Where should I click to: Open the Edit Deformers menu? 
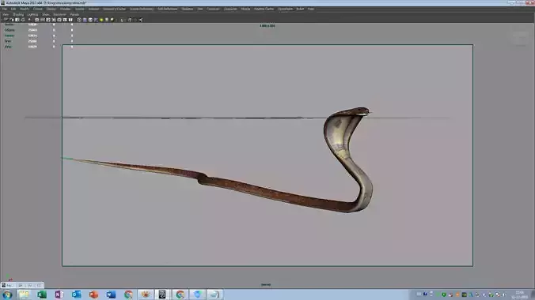click(x=168, y=9)
